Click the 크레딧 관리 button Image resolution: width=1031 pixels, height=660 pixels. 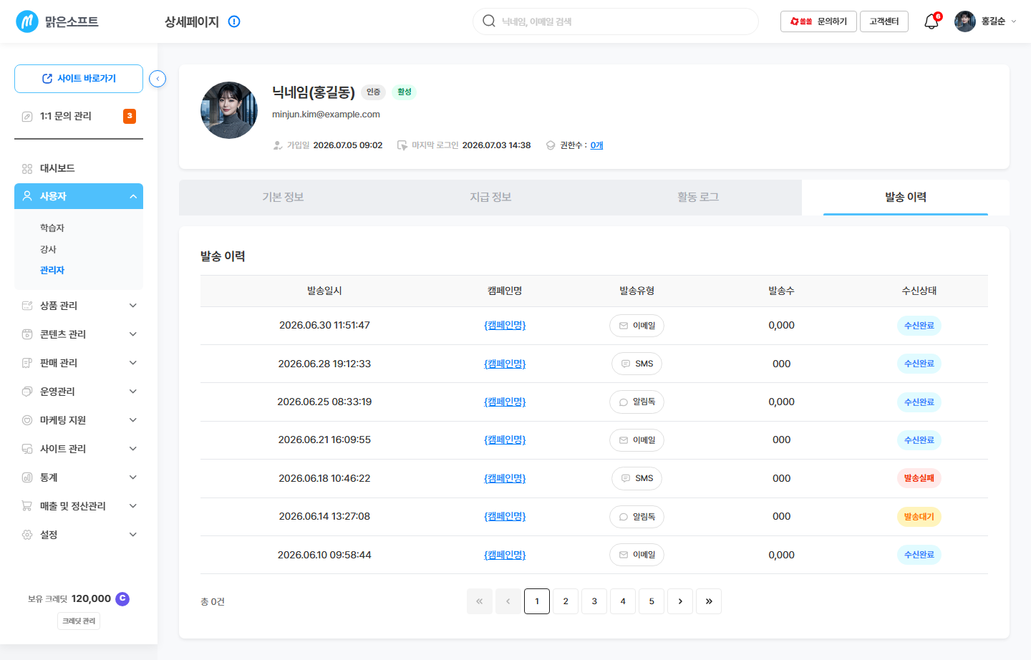click(79, 621)
